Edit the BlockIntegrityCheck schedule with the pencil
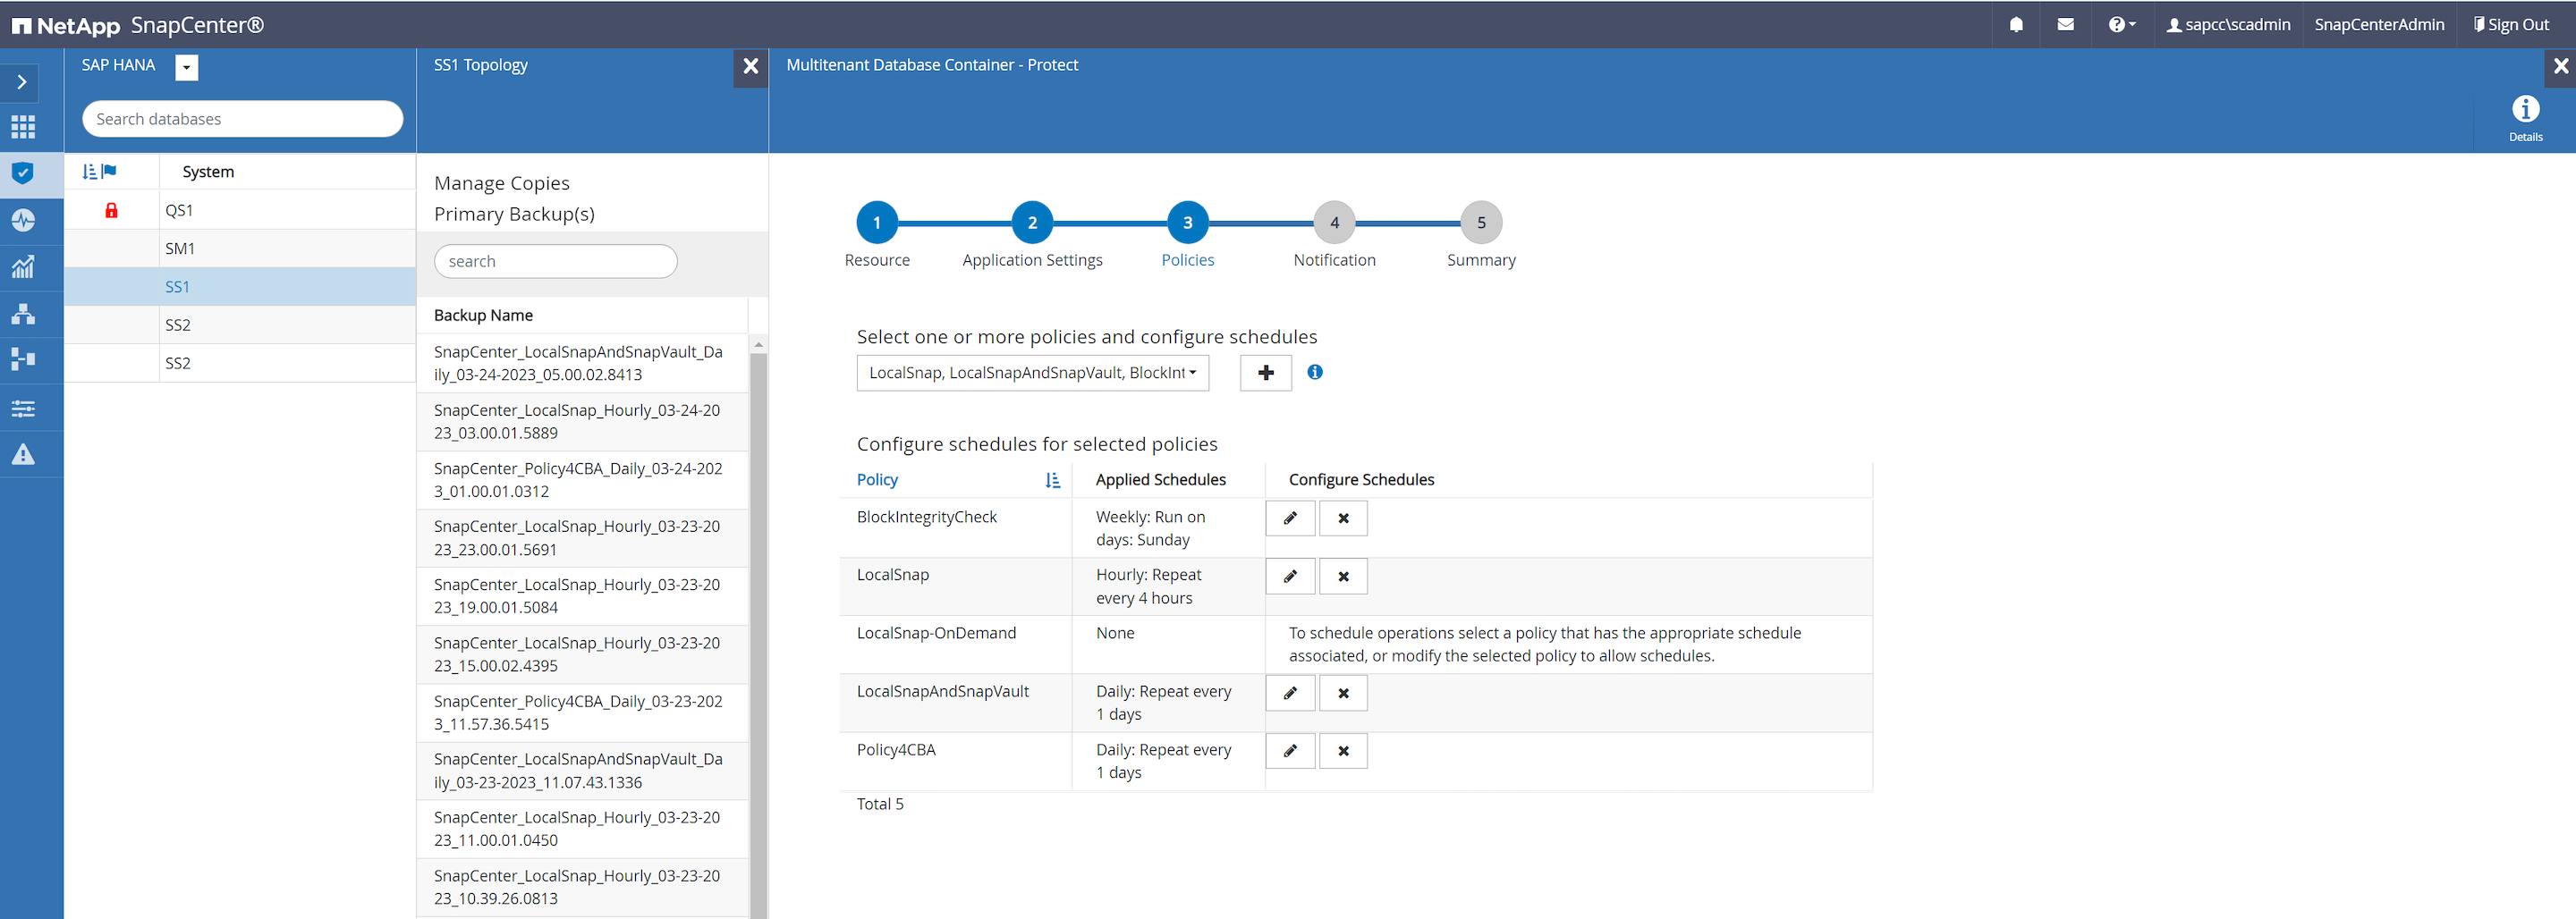 click(x=1290, y=518)
